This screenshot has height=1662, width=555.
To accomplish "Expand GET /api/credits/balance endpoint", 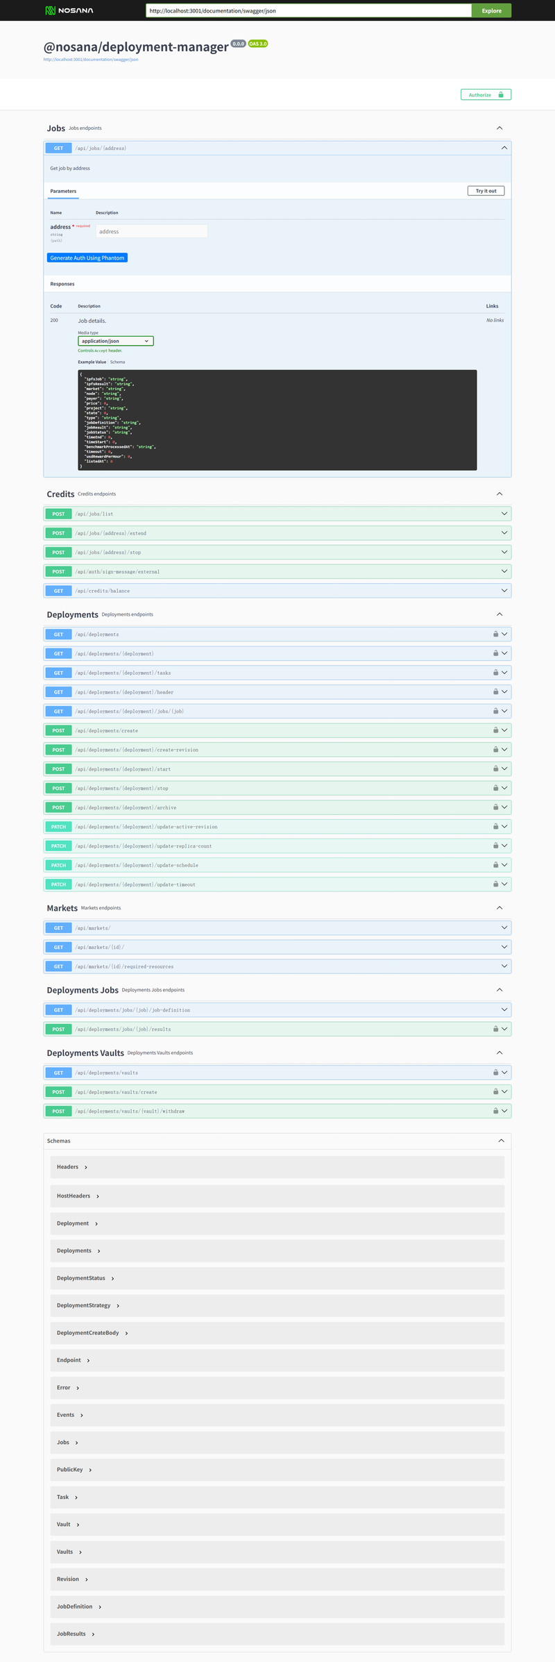I will point(277,591).
